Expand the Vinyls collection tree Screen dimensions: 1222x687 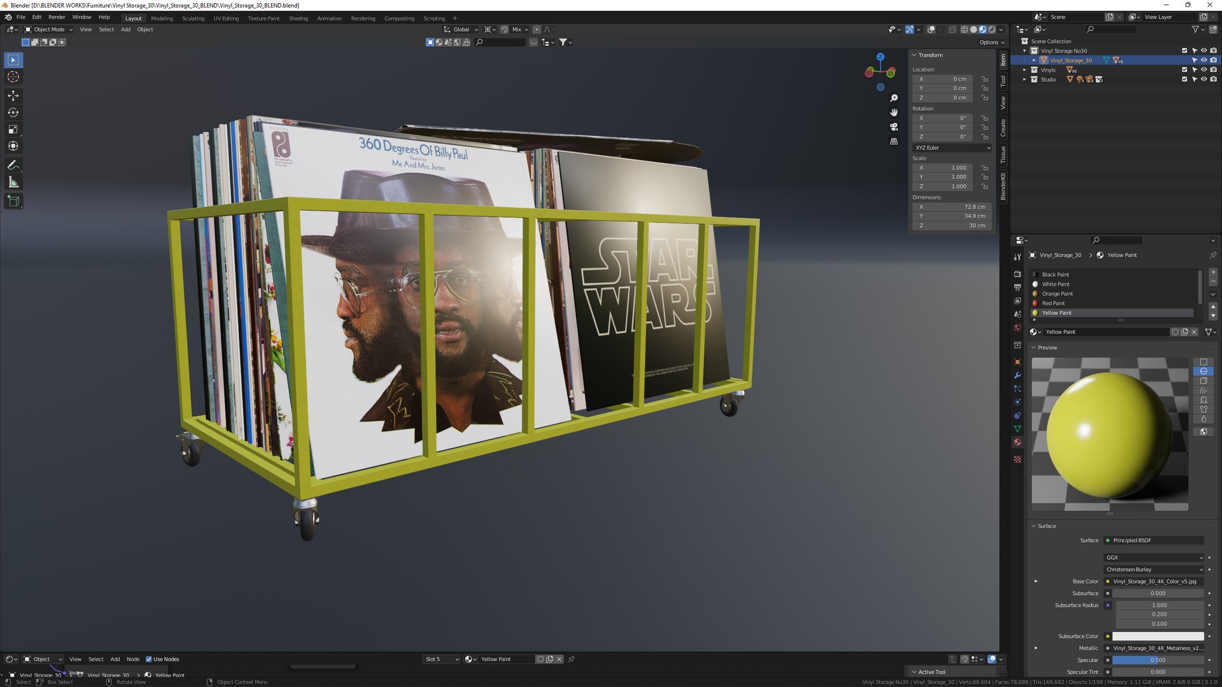1025,70
